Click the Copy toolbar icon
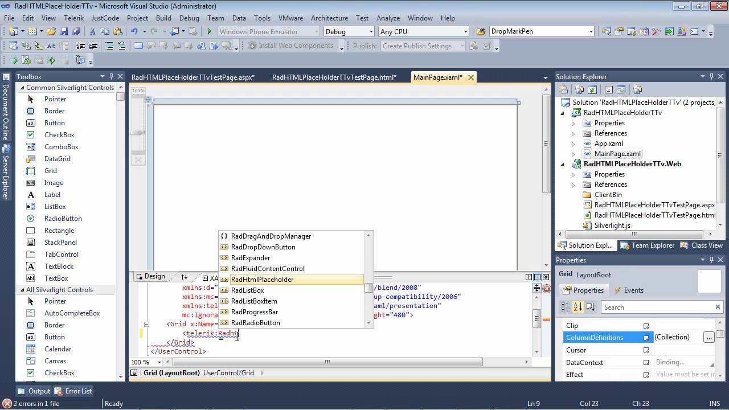729x410 pixels. [x=105, y=32]
